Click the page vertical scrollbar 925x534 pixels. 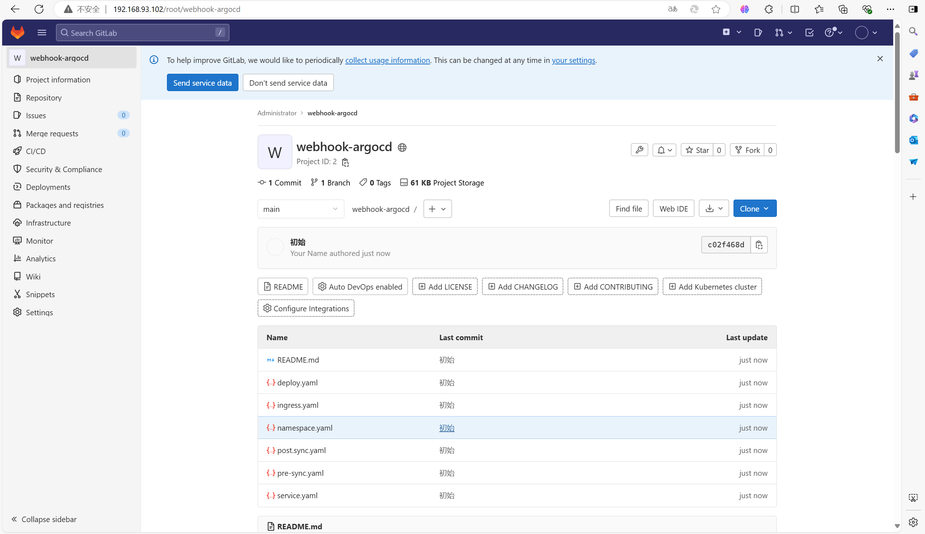click(897, 92)
